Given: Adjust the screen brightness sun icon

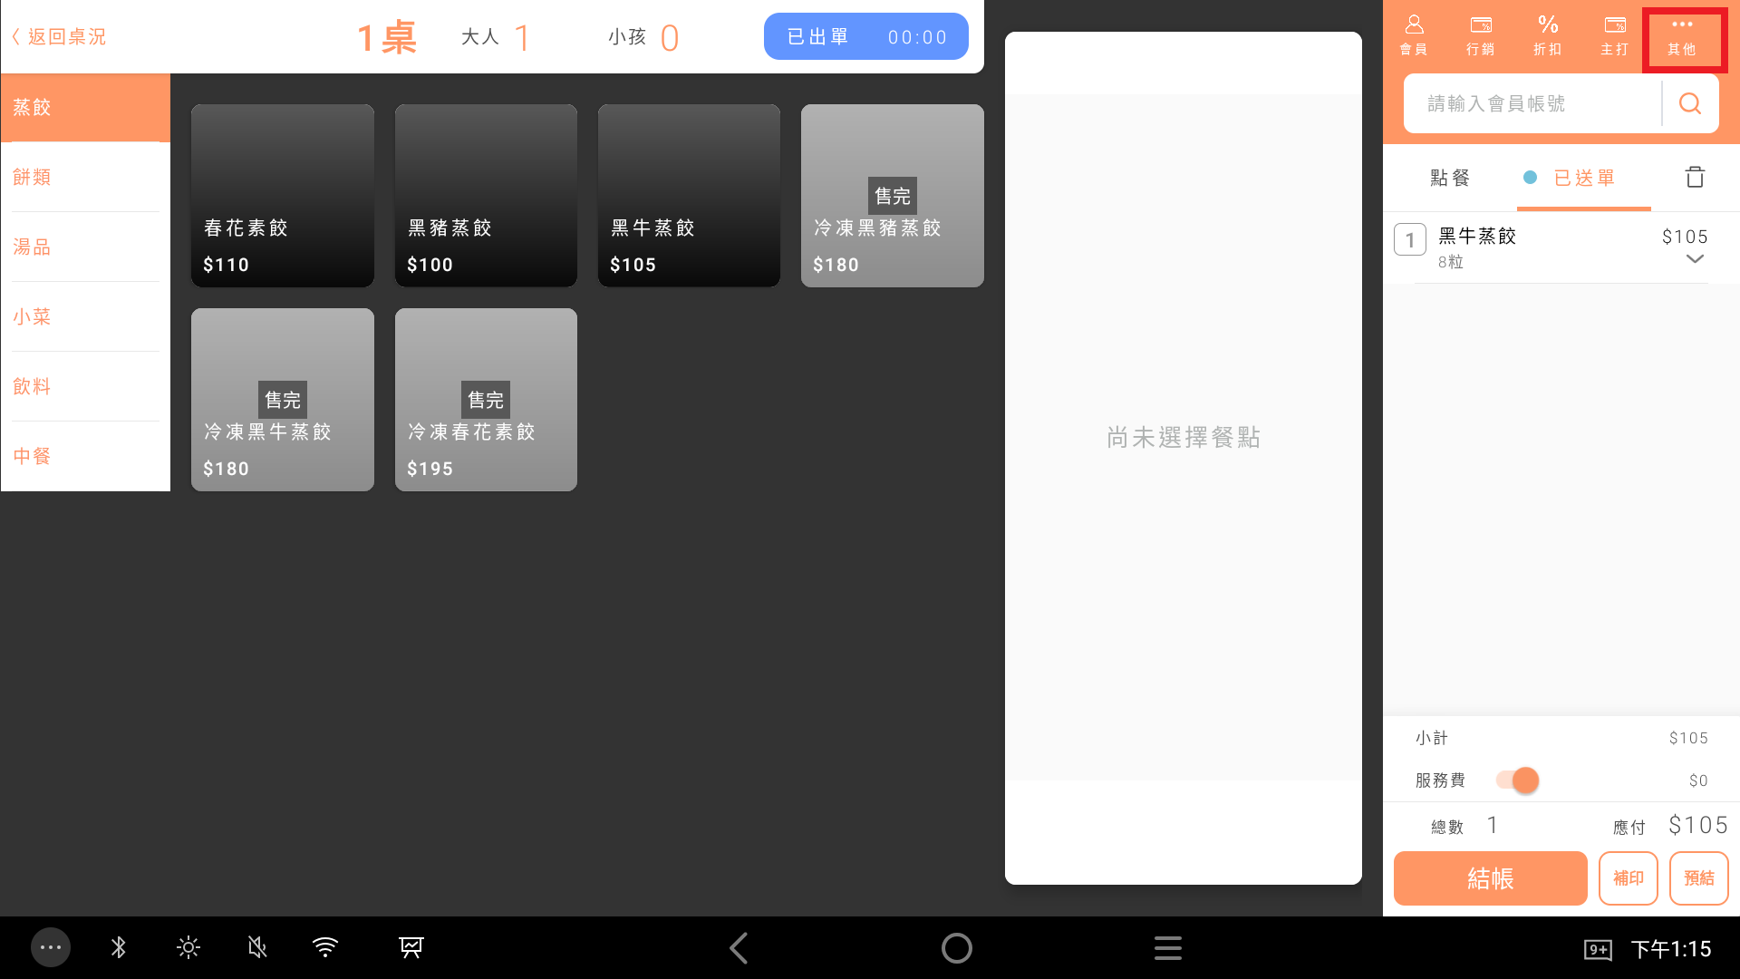Looking at the screenshot, I should (188, 948).
